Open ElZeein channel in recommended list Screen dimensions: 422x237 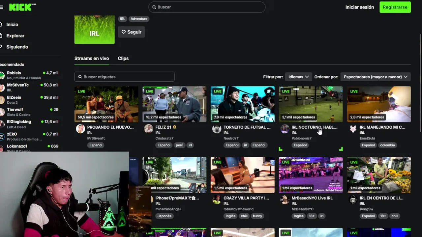(x=29, y=100)
